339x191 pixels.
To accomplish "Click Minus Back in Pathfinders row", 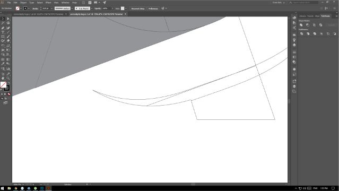I will coord(335,34).
